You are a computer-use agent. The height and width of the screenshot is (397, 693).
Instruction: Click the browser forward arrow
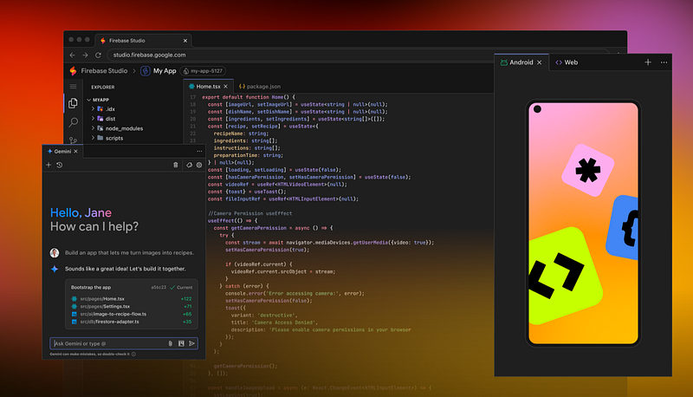(x=85, y=55)
